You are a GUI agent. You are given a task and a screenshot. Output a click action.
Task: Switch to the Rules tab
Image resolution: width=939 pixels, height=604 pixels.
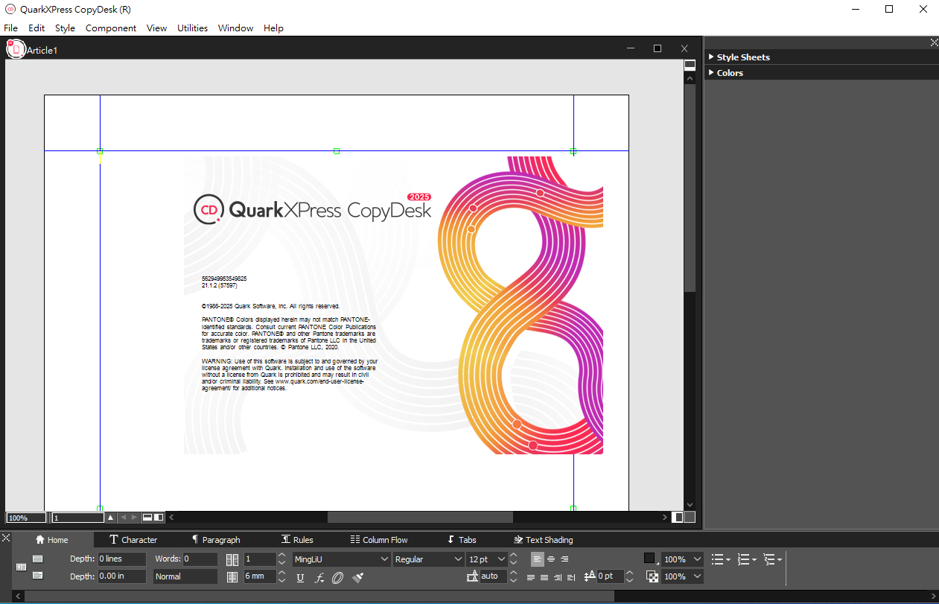pyautogui.click(x=297, y=540)
